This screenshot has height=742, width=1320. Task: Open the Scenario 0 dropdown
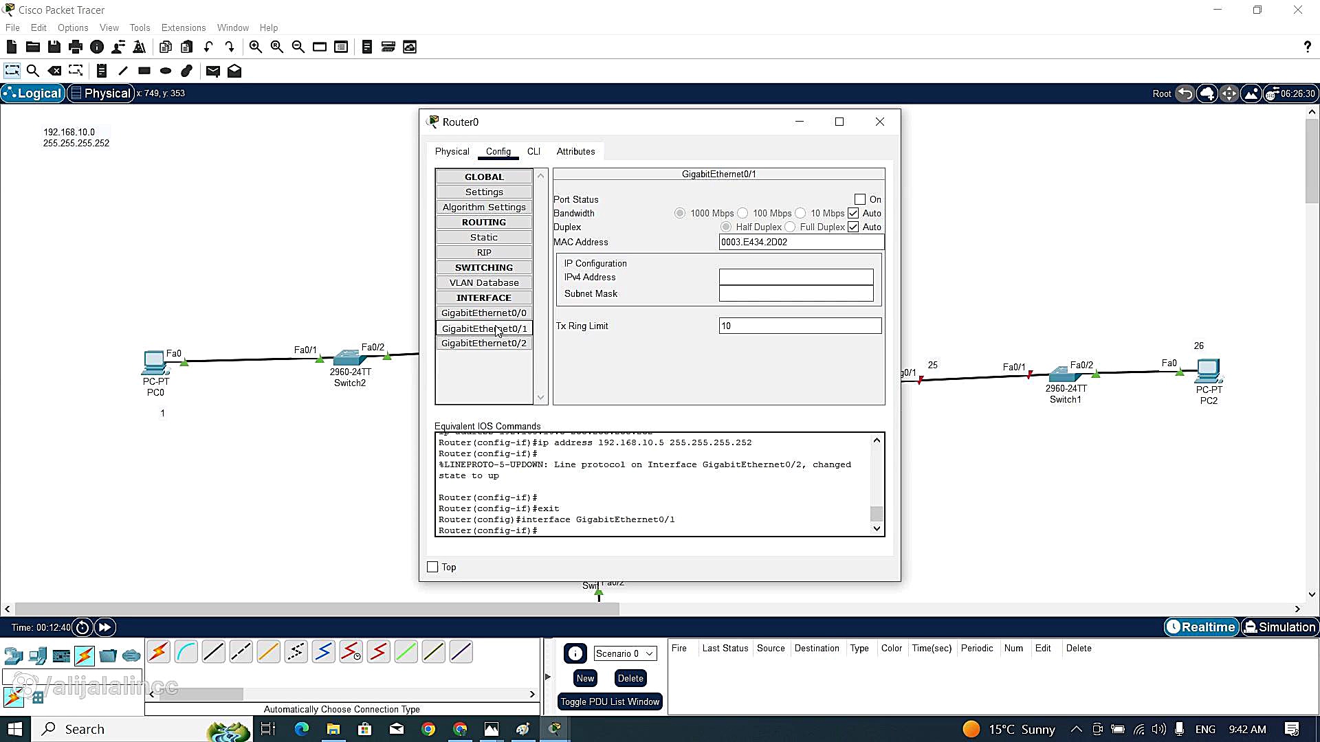coord(625,653)
